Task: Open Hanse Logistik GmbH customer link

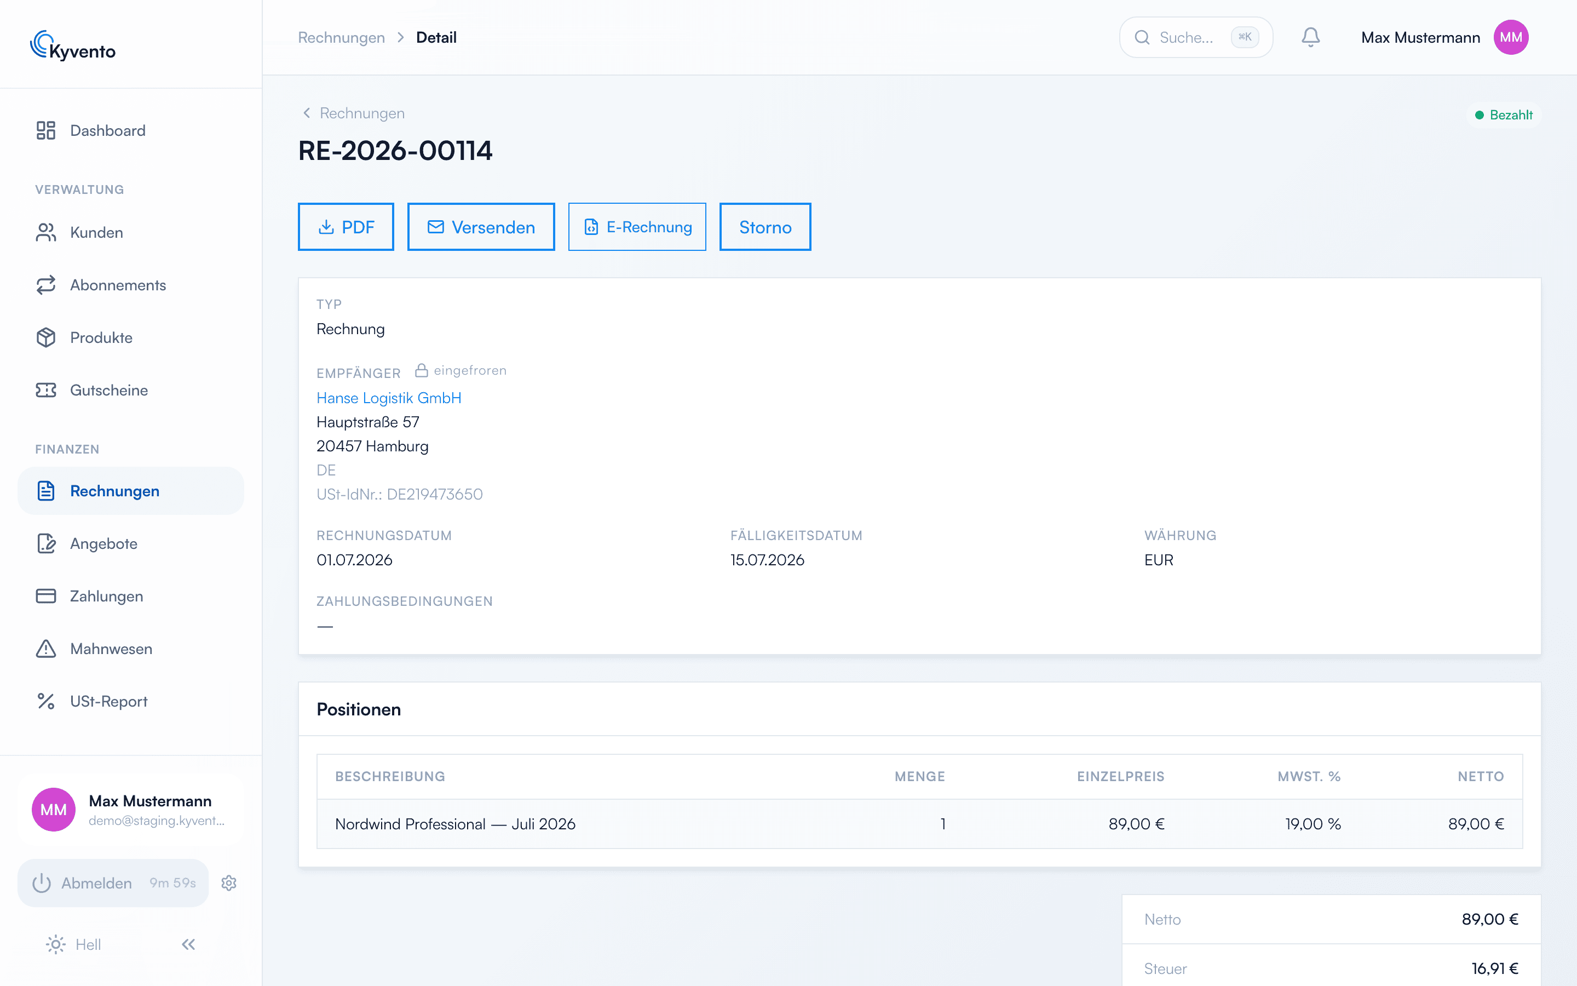Action: click(x=389, y=398)
